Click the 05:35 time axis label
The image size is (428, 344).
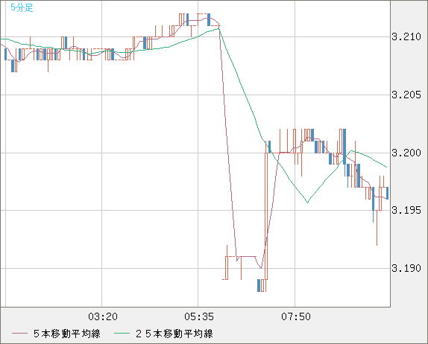point(199,316)
